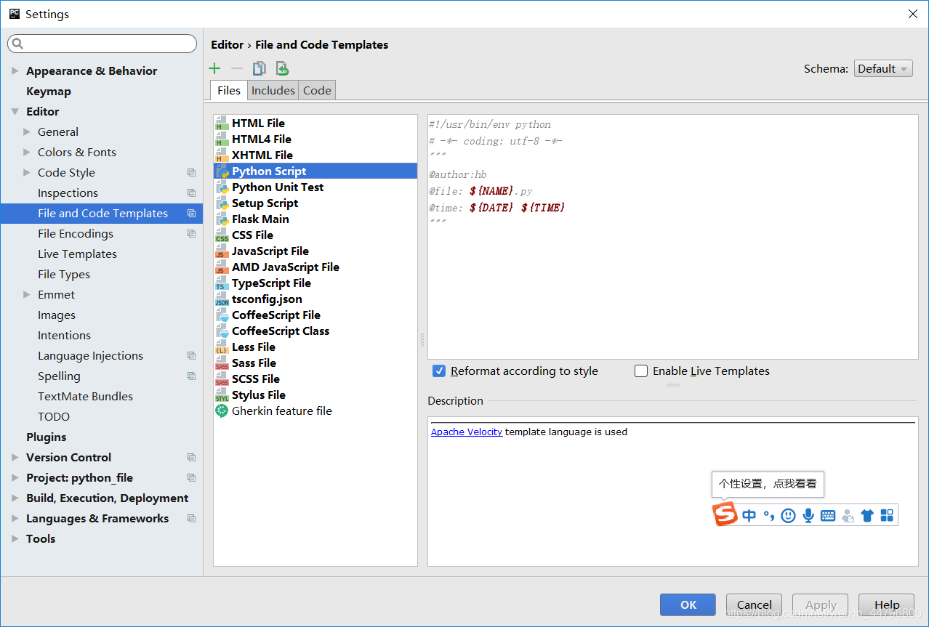The image size is (929, 627).
Task: Click the TypeScript File TS icon
Action: (222, 283)
